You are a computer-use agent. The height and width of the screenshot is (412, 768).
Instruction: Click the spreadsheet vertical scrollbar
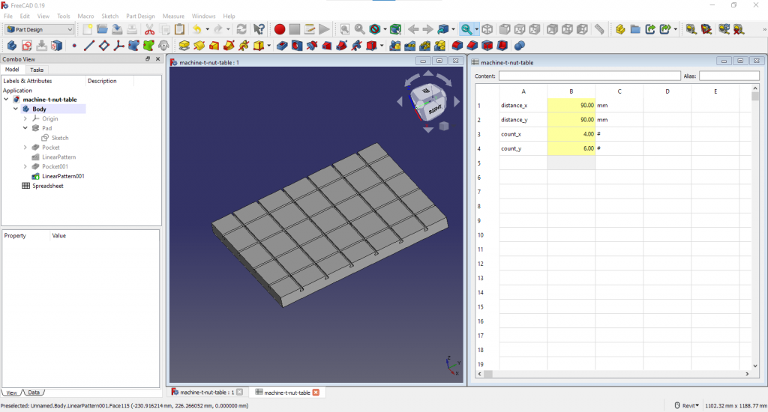tap(754, 227)
